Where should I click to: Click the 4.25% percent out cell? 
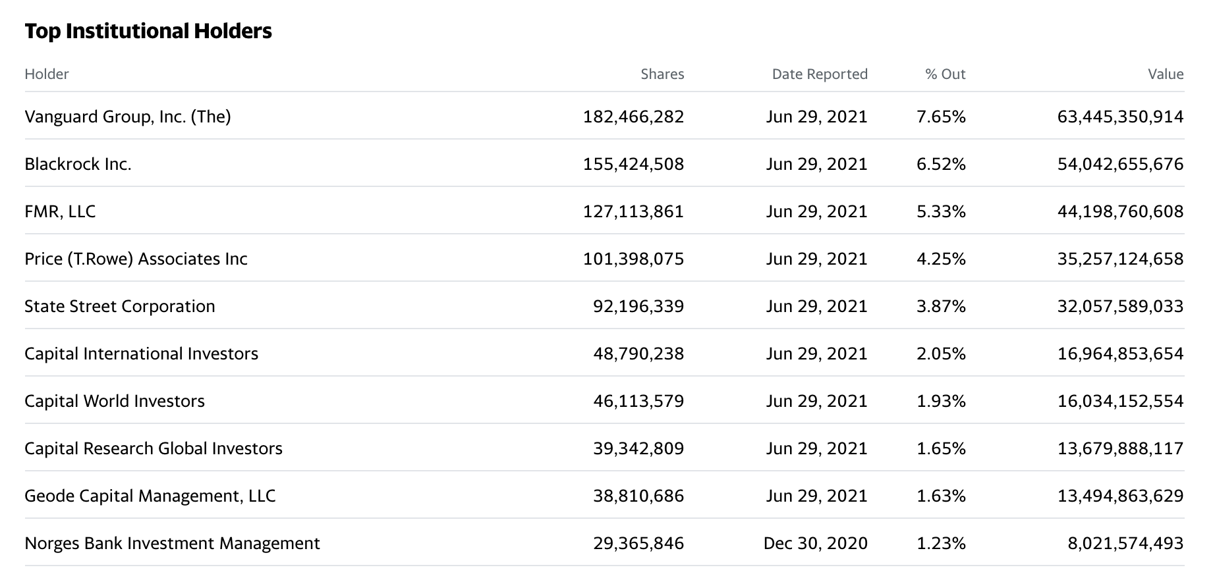941,259
